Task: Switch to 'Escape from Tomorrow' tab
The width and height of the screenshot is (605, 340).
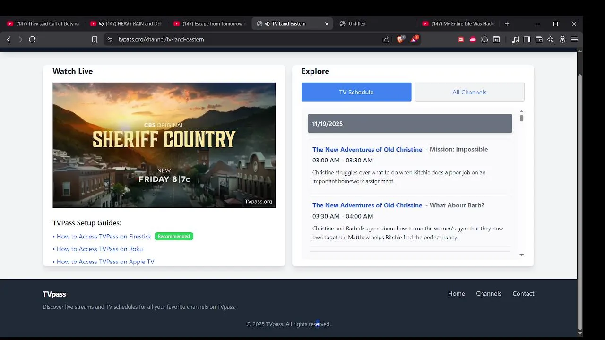Action: click(x=210, y=24)
